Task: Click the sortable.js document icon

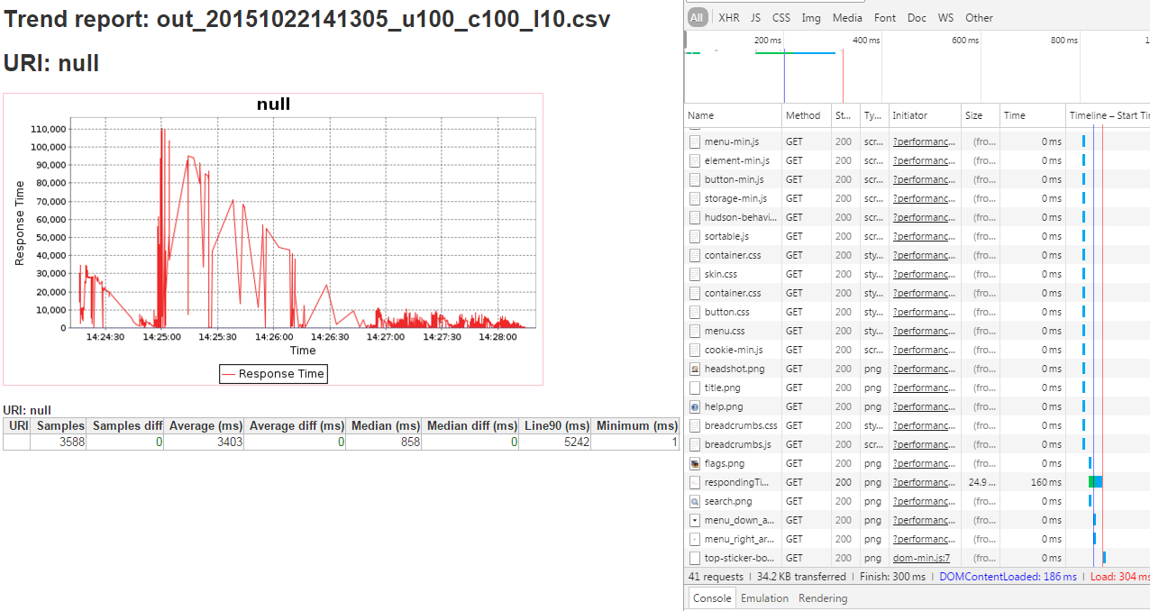Action: pos(695,236)
